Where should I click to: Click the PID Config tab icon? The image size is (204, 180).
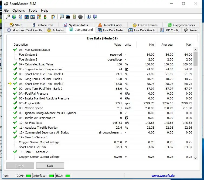[162, 30]
